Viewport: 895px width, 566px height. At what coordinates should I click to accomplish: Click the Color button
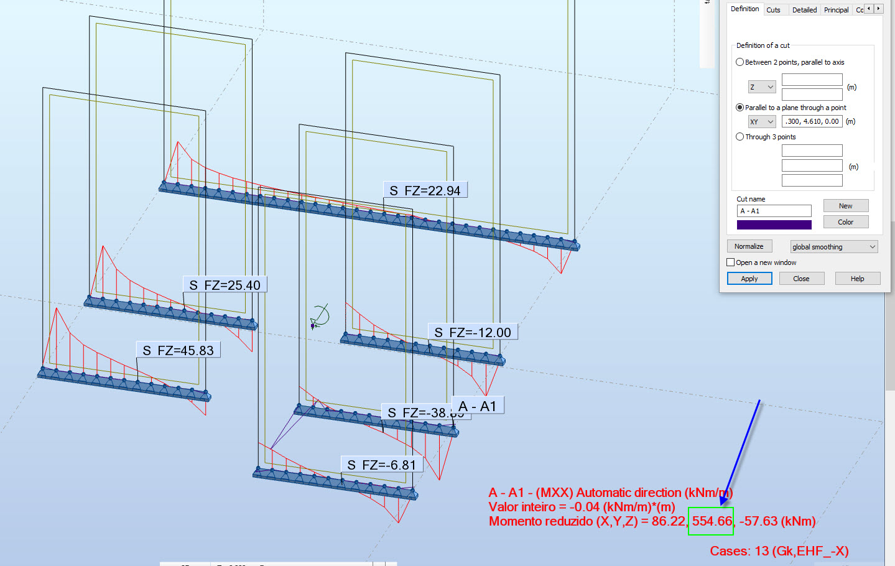click(x=845, y=222)
